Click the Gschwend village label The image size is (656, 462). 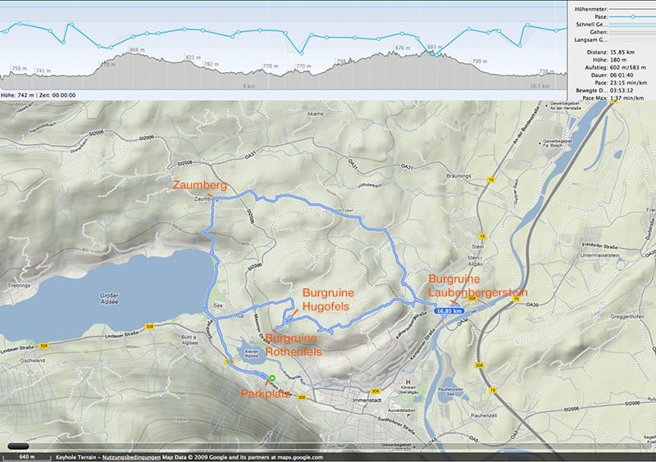(32, 360)
